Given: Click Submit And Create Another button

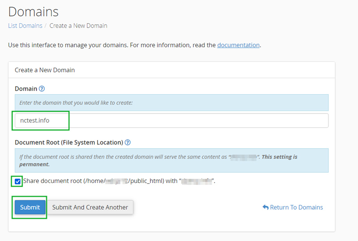Looking at the screenshot, I should click(x=90, y=207).
